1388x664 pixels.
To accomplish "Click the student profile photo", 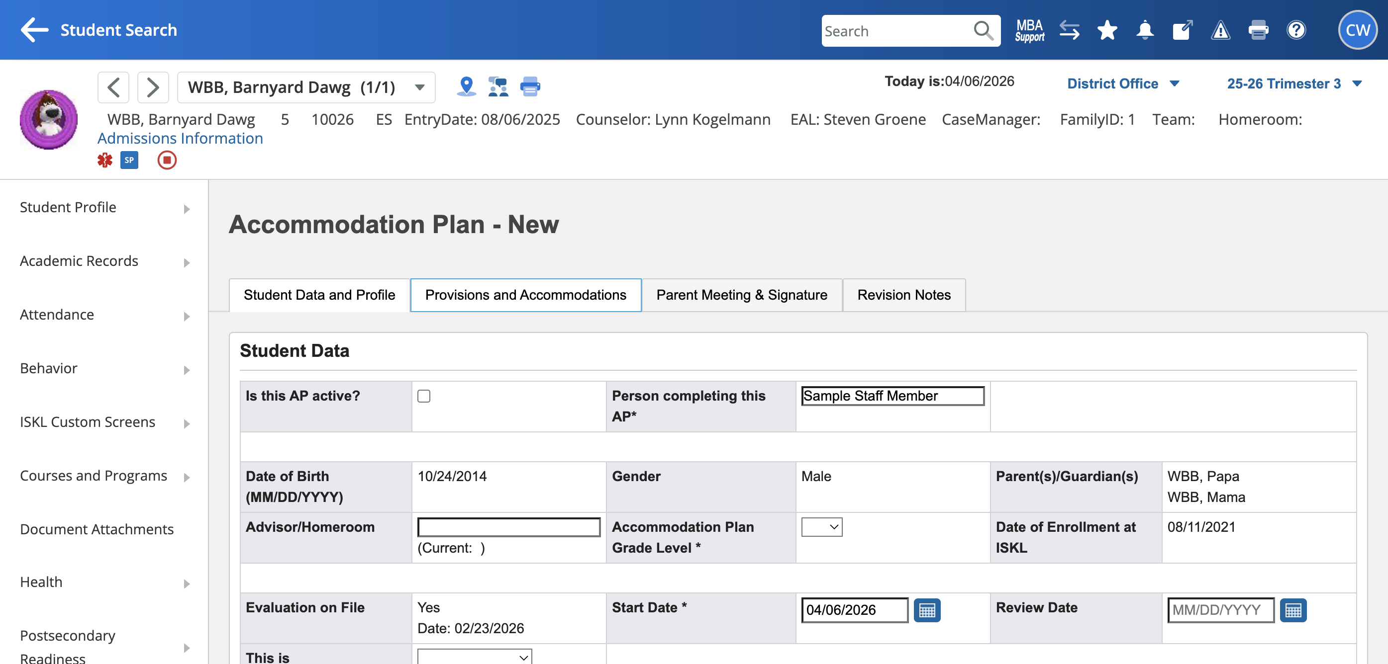I will [x=48, y=119].
